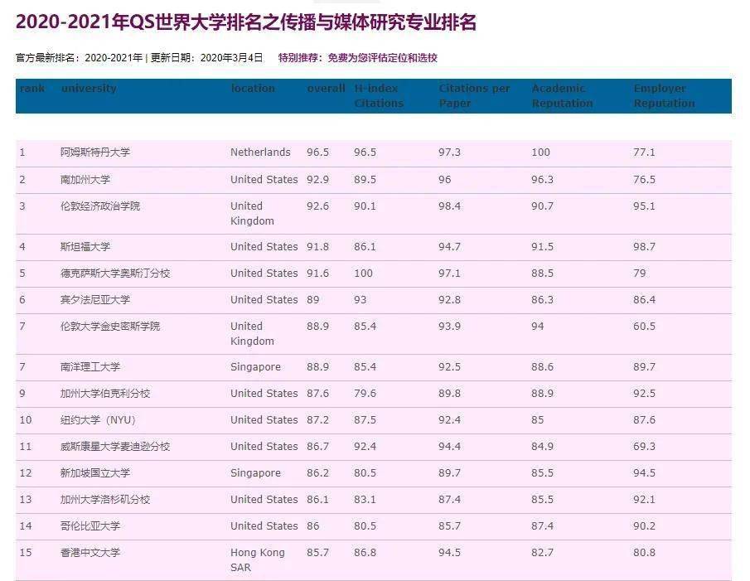Click overall score 91.6 in rank 5 row
This screenshot has height=581, width=750.
tap(317, 273)
